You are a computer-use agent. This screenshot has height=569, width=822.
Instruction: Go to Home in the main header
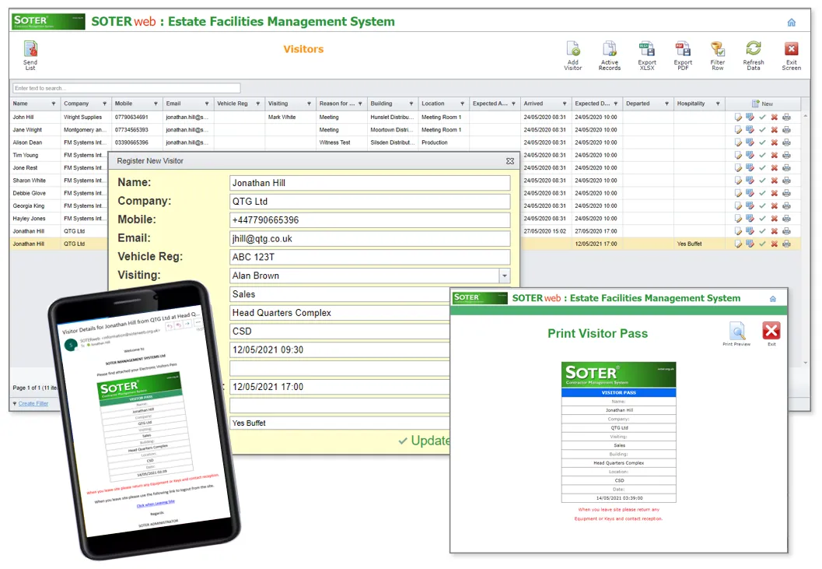tap(791, 22)
